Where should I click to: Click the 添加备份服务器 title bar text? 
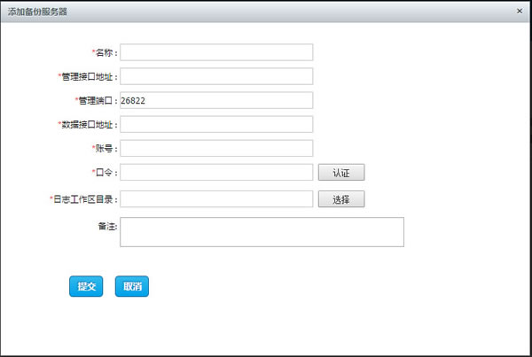pos(37,12)
